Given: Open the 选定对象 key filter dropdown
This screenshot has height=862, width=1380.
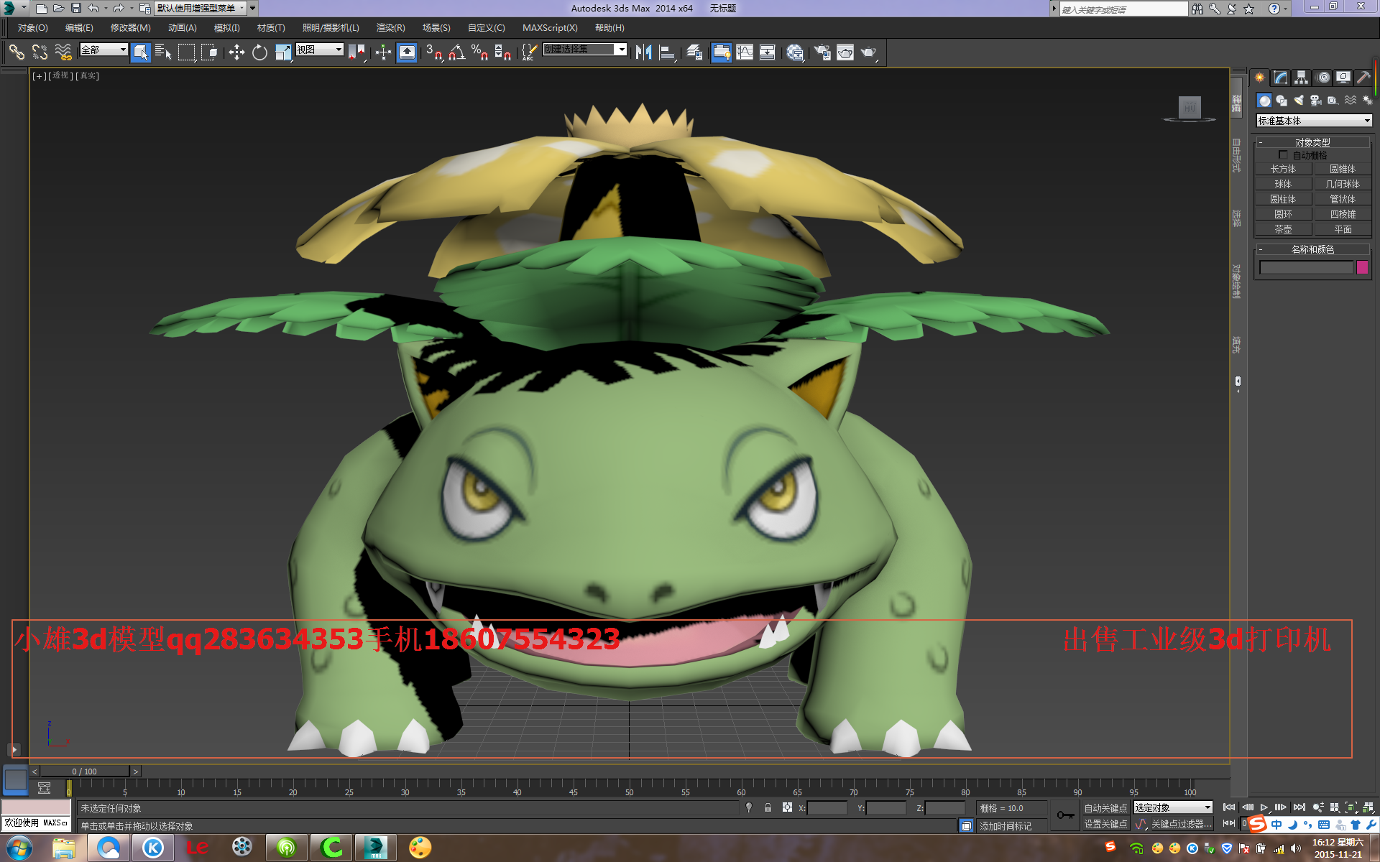Looking at the screenshot, I should tap(1173, 808).
